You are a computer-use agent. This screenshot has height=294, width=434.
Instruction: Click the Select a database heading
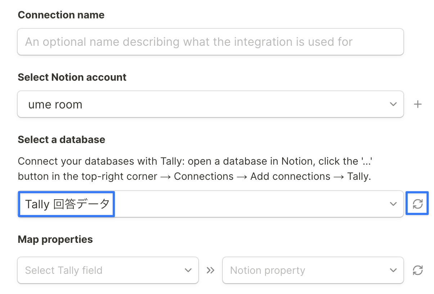[x=62, y=140]
